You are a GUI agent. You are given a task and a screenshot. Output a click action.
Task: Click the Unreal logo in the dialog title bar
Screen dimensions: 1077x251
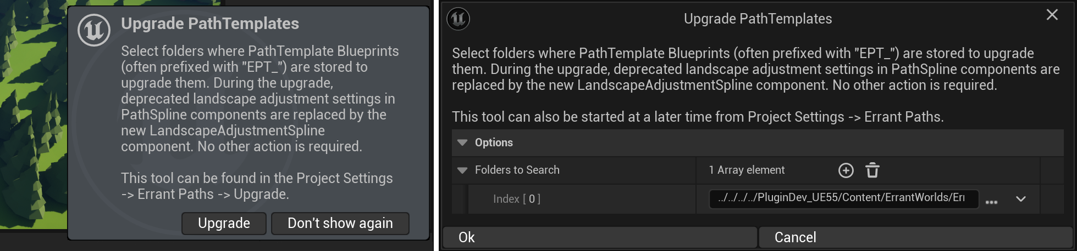pos(458,19)
